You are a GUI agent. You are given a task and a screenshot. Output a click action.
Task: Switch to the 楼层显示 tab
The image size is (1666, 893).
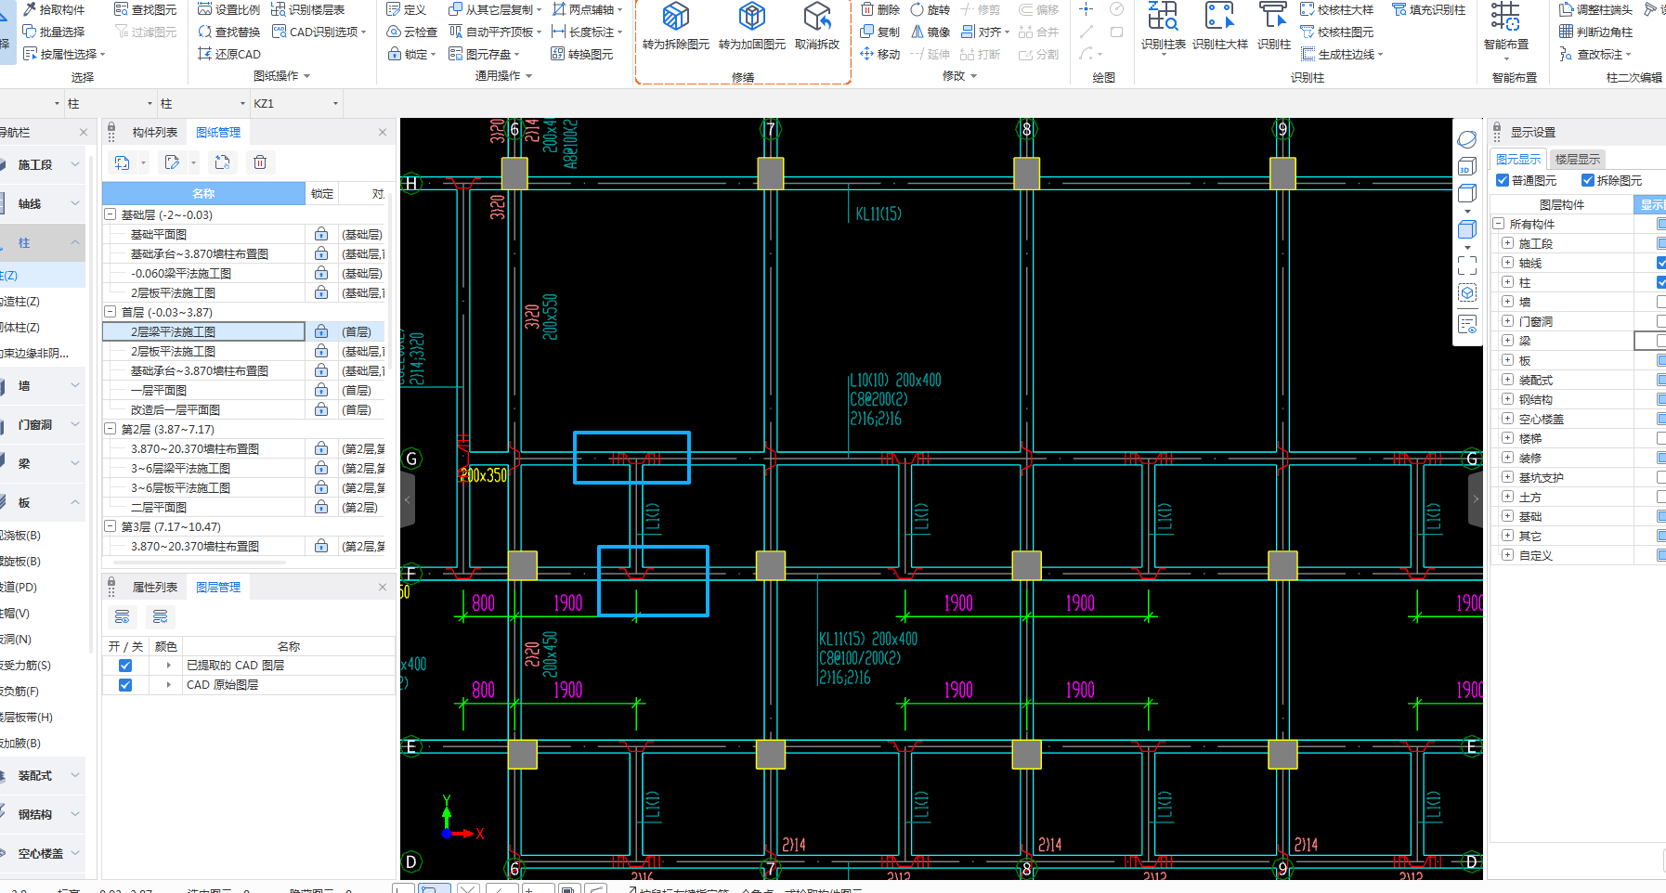pyautogui.click(x=1577, y=159)
